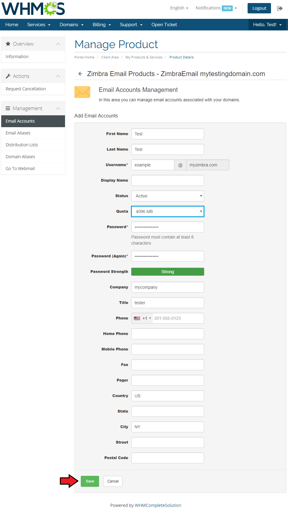Focus the Display Name field
This screenshot has width=288, height=516.
(168, 180)
